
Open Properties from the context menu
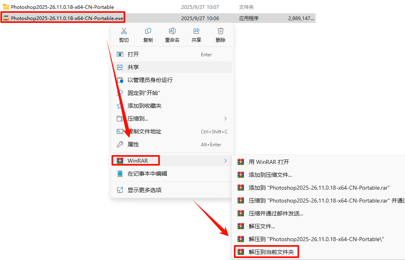[172, 144]
